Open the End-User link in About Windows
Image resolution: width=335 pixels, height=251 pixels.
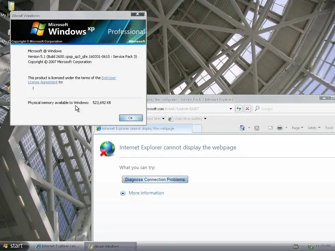109,78
